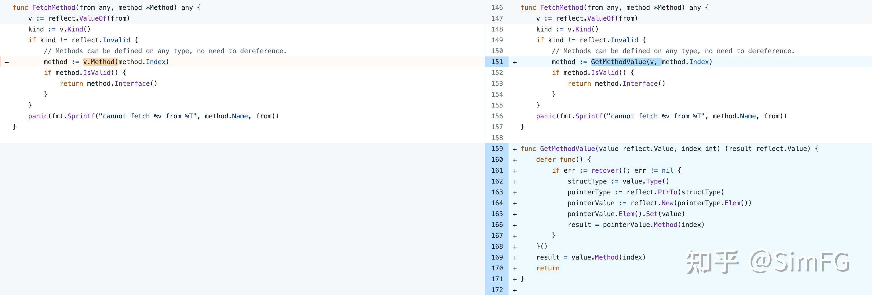
Task: Click the panic call in the left pane
Action: [x=38, y=116]
